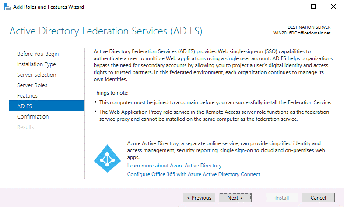344x207 pixels.
Task: Click the Active Directory Federation Services heading
Action: tap(105, 31)
